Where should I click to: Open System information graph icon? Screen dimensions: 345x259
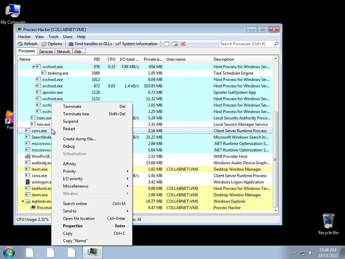(x=118, y=44)
